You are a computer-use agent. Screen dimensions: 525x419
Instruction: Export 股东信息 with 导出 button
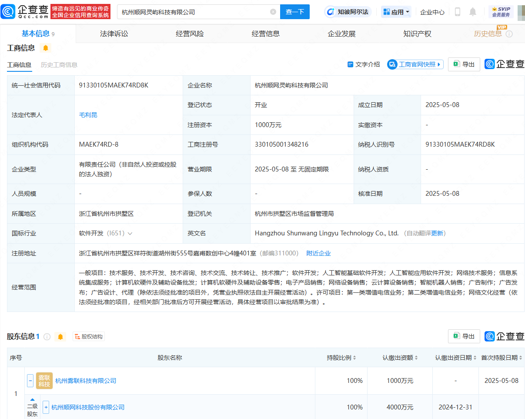click(464, 336)
